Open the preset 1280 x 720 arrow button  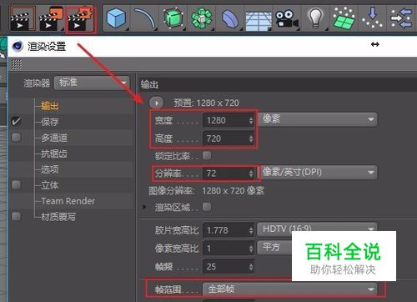click(157, 103)
